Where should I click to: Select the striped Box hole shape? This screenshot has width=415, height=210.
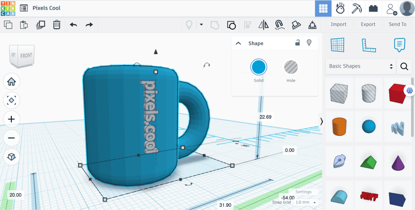pos(339,93)
